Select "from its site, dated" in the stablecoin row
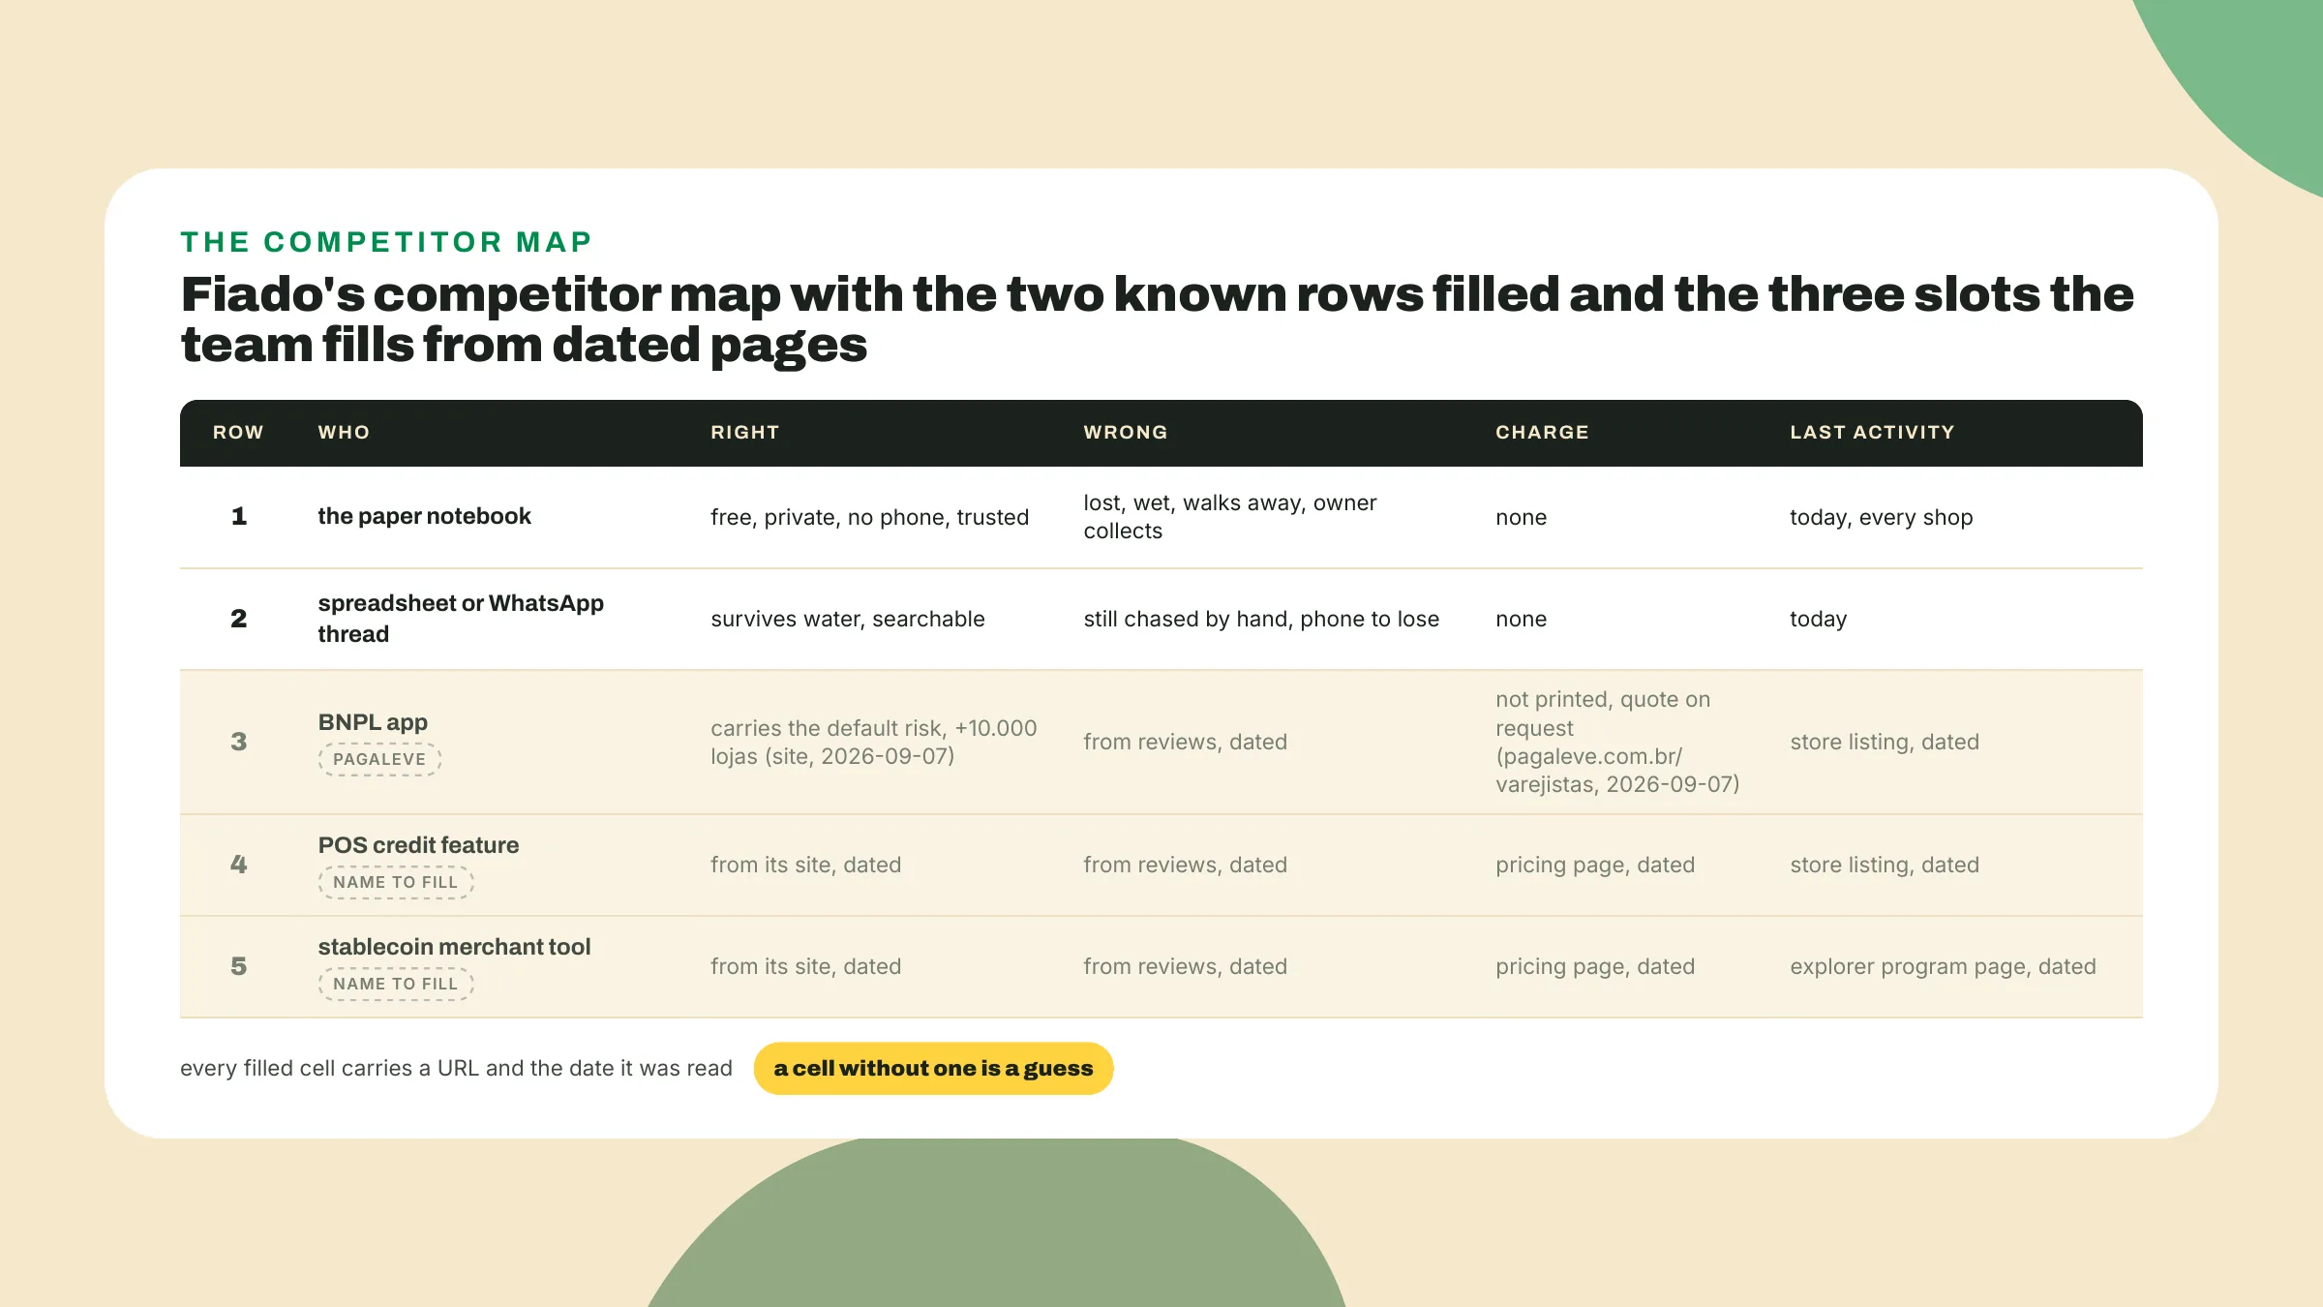2323x1307 pixels. tap(805, 966)
